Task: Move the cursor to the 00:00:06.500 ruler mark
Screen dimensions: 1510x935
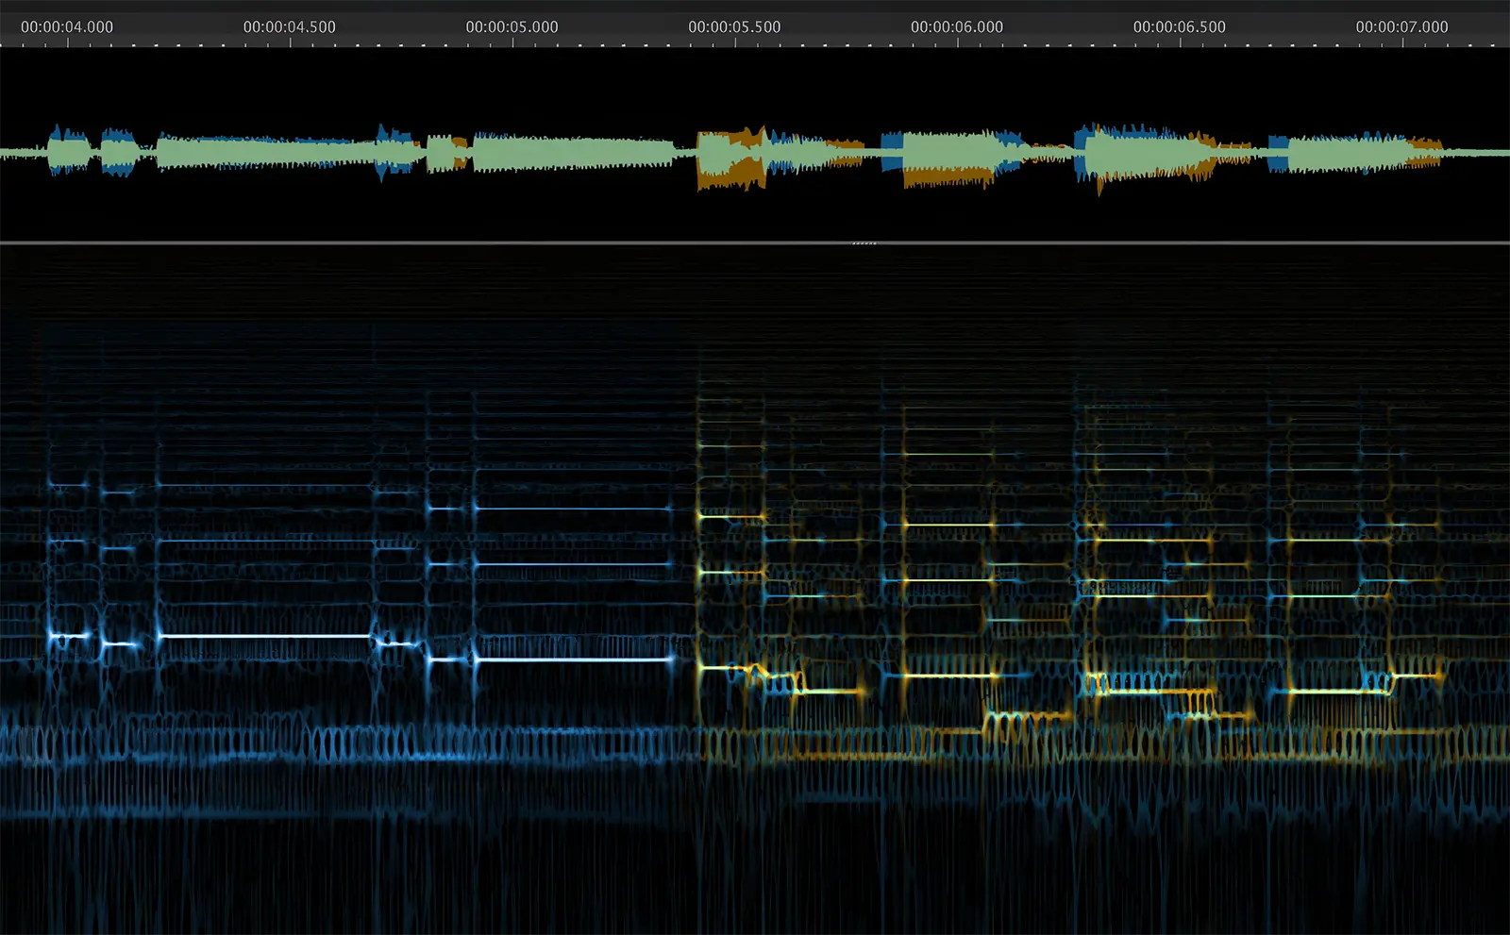Action: point(1180,27)
